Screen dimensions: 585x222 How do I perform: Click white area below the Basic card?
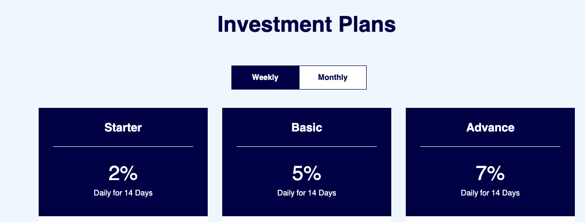[307, 219]
